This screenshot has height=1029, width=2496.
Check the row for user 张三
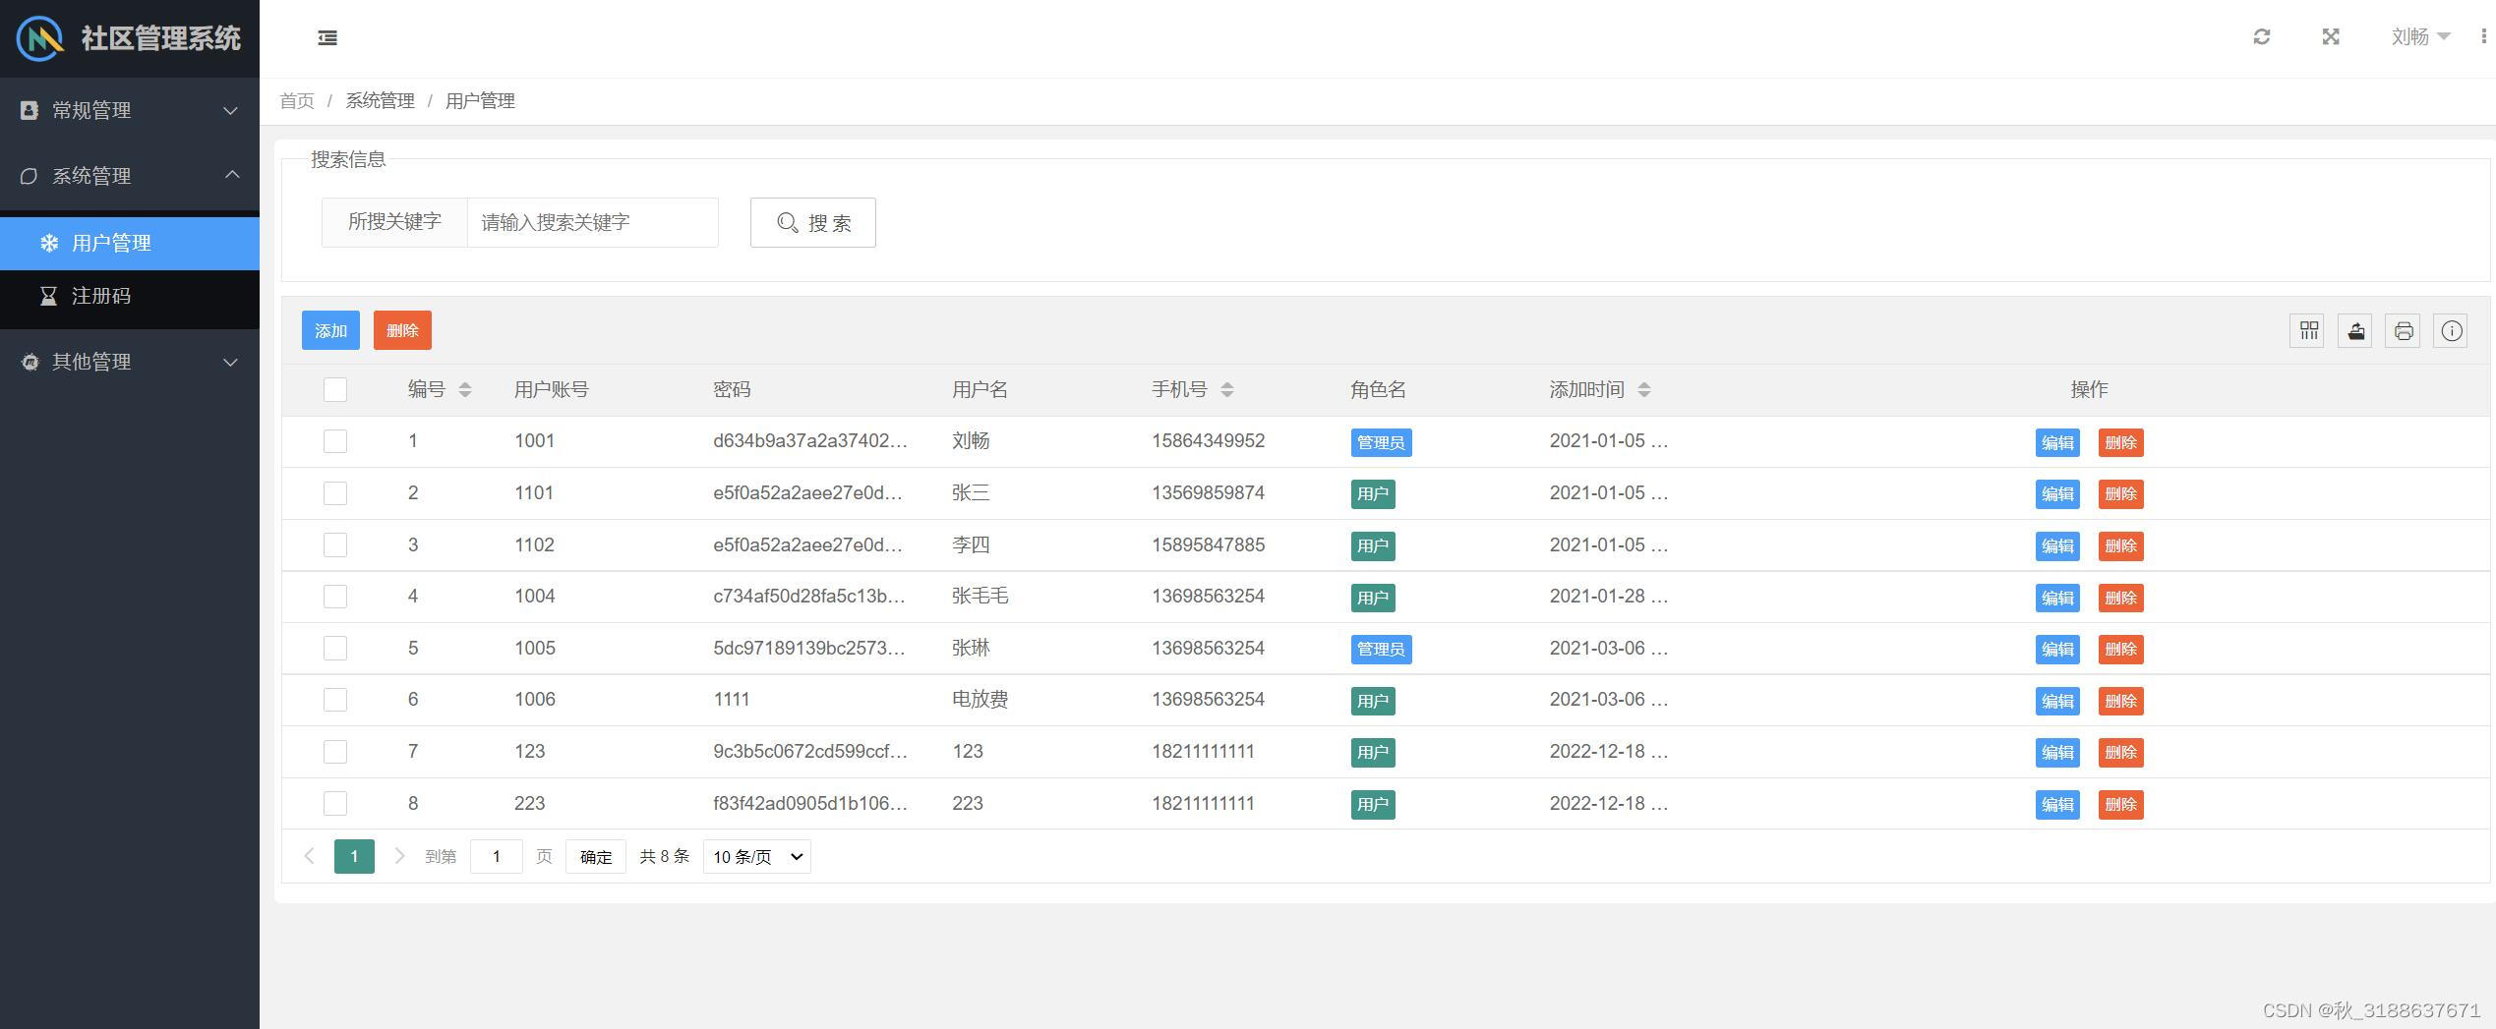(x=335, y=493)
